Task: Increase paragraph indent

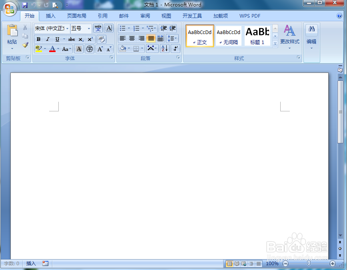Action: (172, 28)
